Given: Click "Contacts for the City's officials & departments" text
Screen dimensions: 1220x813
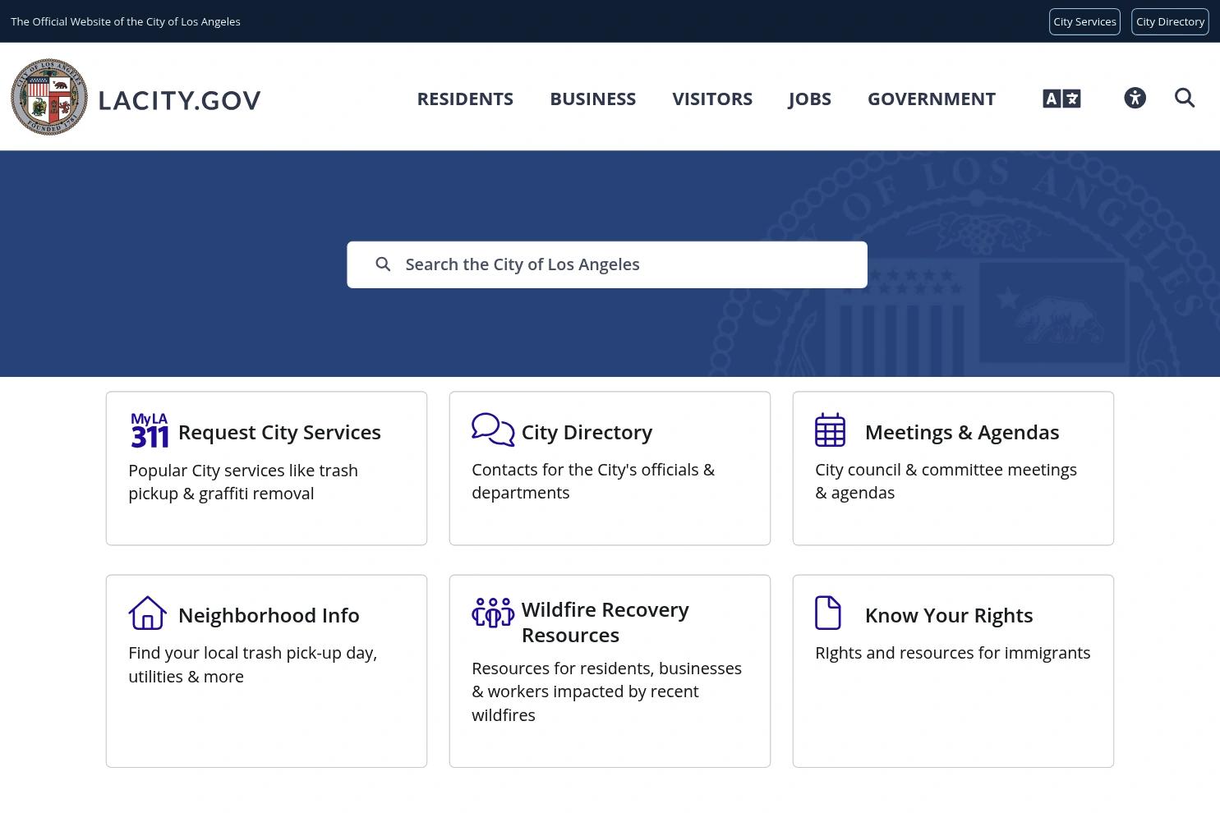Looking at the screenshot, I should point(593,481).
